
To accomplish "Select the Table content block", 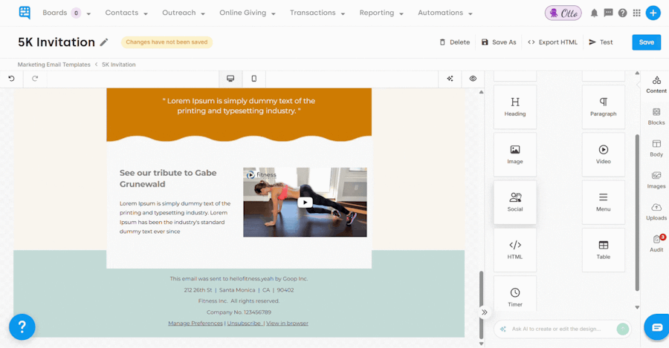I will click(604, 250).
